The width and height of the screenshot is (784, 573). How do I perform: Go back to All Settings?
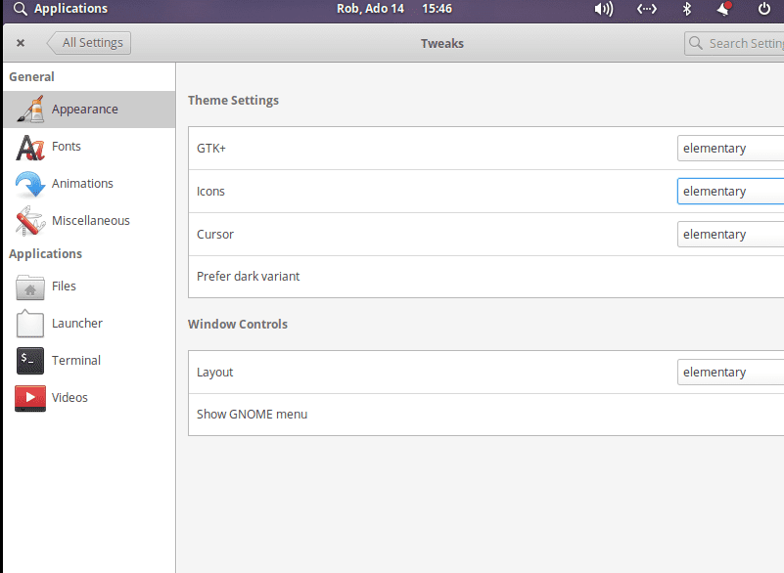coord(88,42)
